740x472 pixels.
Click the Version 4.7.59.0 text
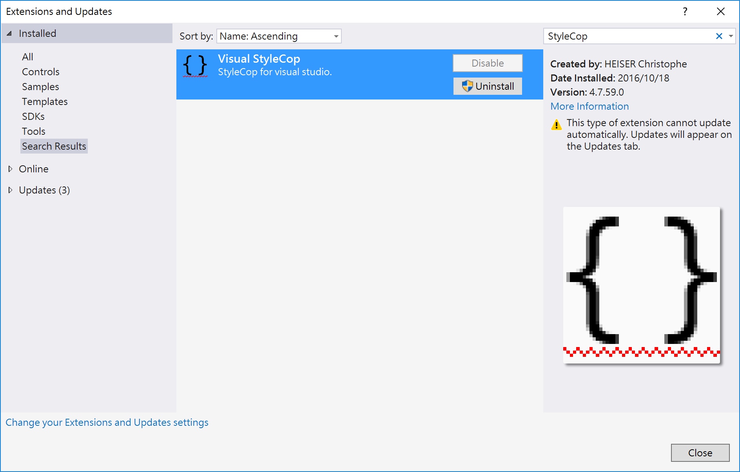pos(587,92)
